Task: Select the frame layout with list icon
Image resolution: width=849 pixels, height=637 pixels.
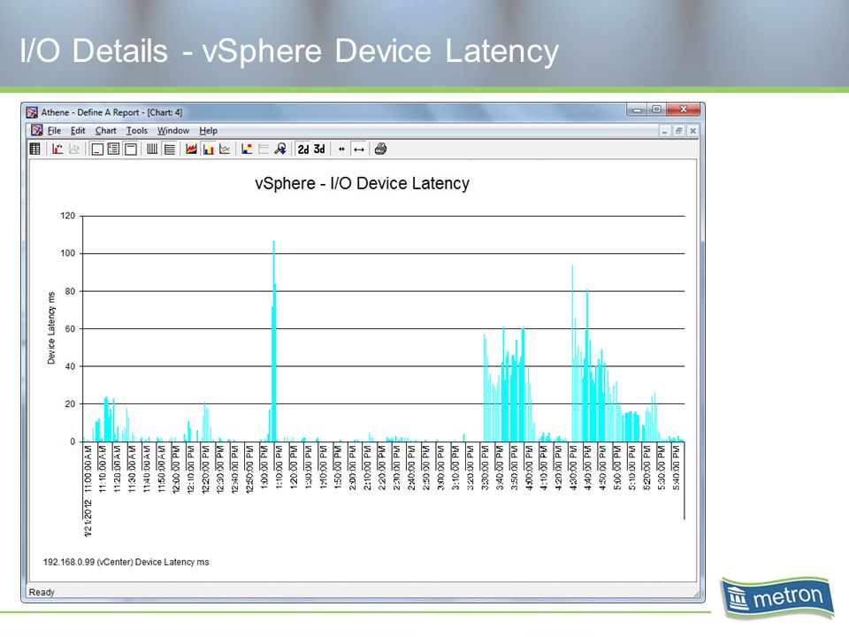Action: (114, 149)
